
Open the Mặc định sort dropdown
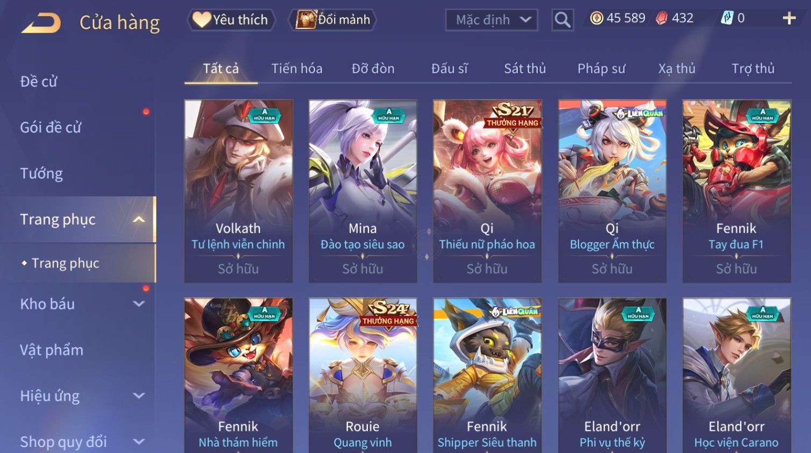pyautogui.click(x=491, y=20)
